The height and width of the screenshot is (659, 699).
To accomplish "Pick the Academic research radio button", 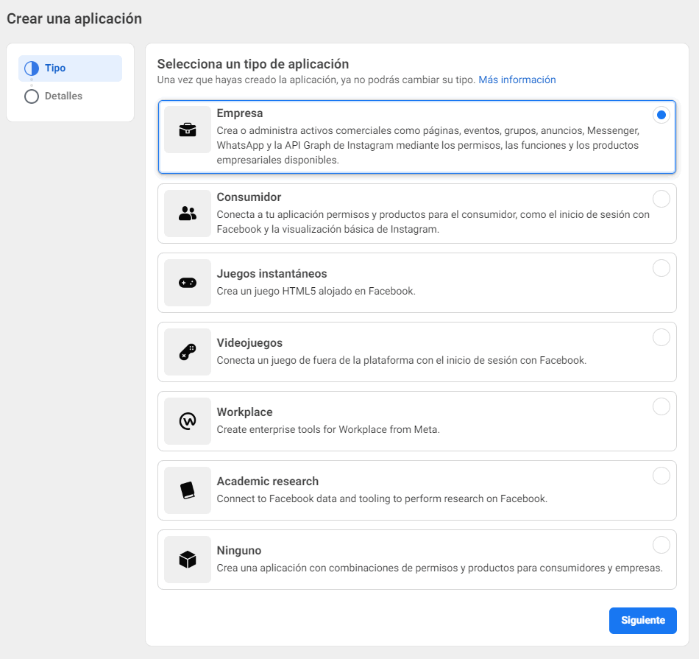I will [661, 476].
